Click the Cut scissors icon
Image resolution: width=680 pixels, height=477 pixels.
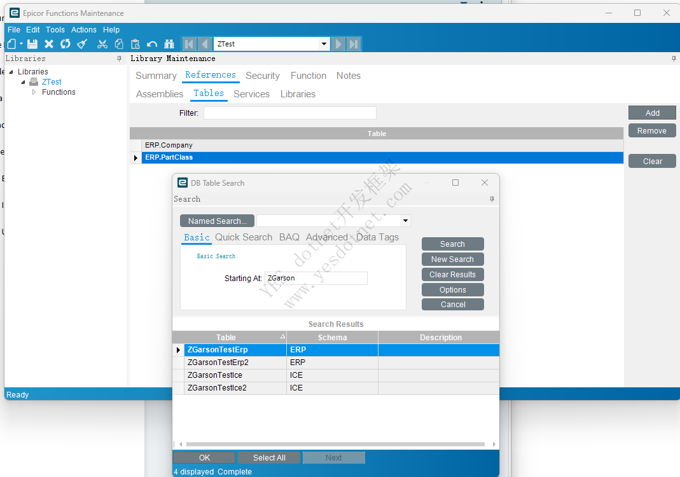coord(102,44)
